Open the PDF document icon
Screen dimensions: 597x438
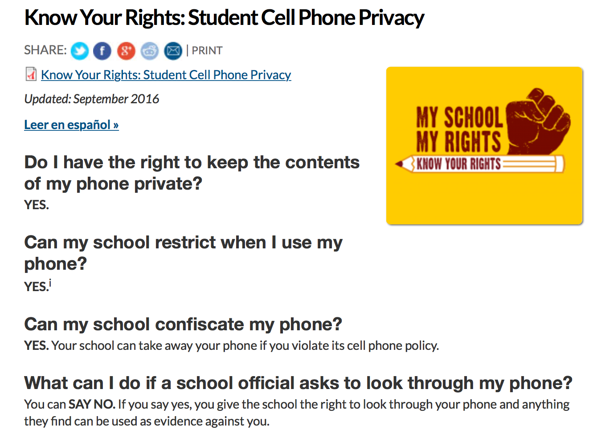pos(31,74)
